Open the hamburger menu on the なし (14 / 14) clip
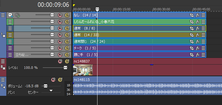Screen dimensions: 222x105 [203, 15]
